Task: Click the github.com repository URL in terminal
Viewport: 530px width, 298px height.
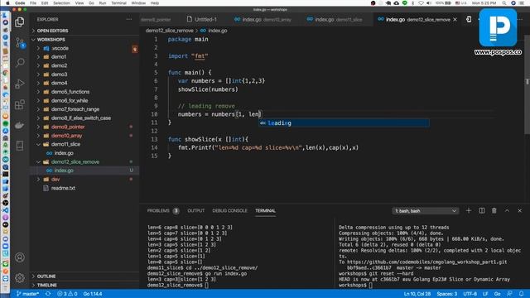Action: pos(427,262)
